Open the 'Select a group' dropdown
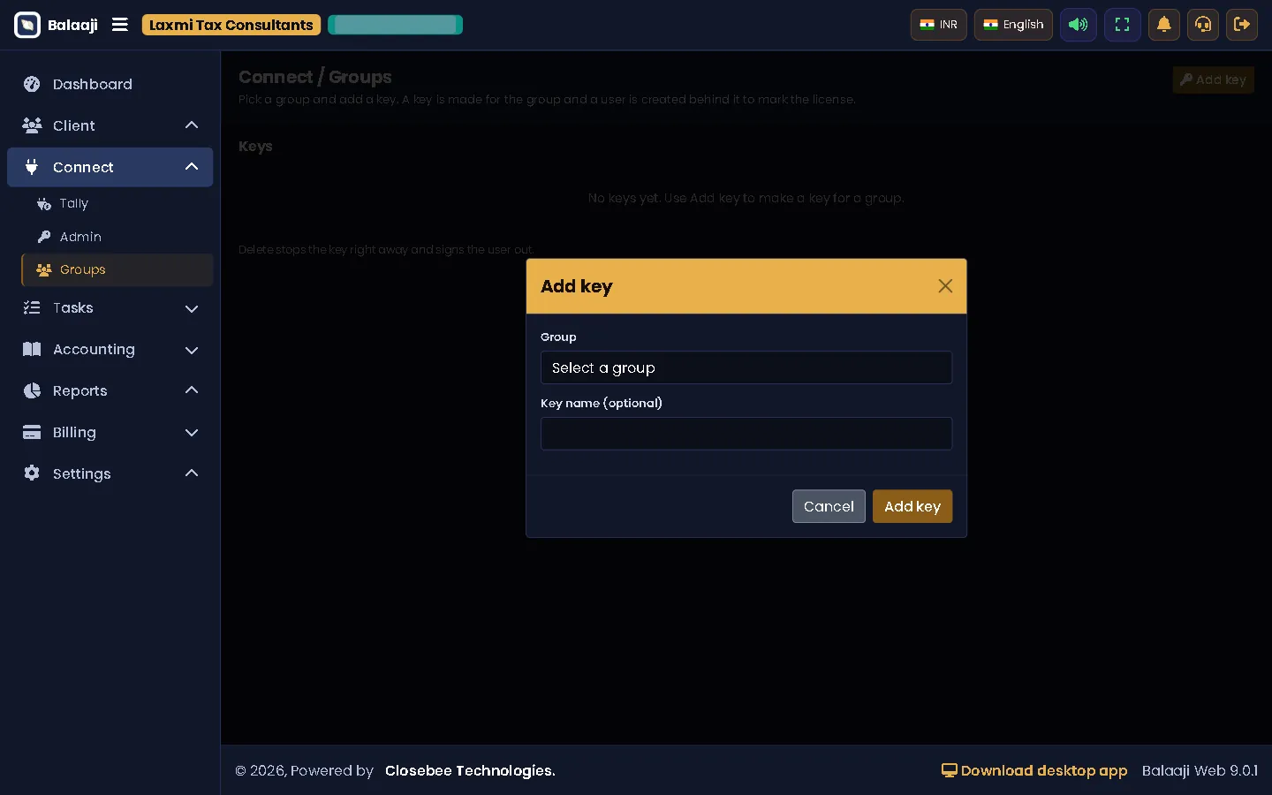This screenshot has height=795, width=1272. 746,367
